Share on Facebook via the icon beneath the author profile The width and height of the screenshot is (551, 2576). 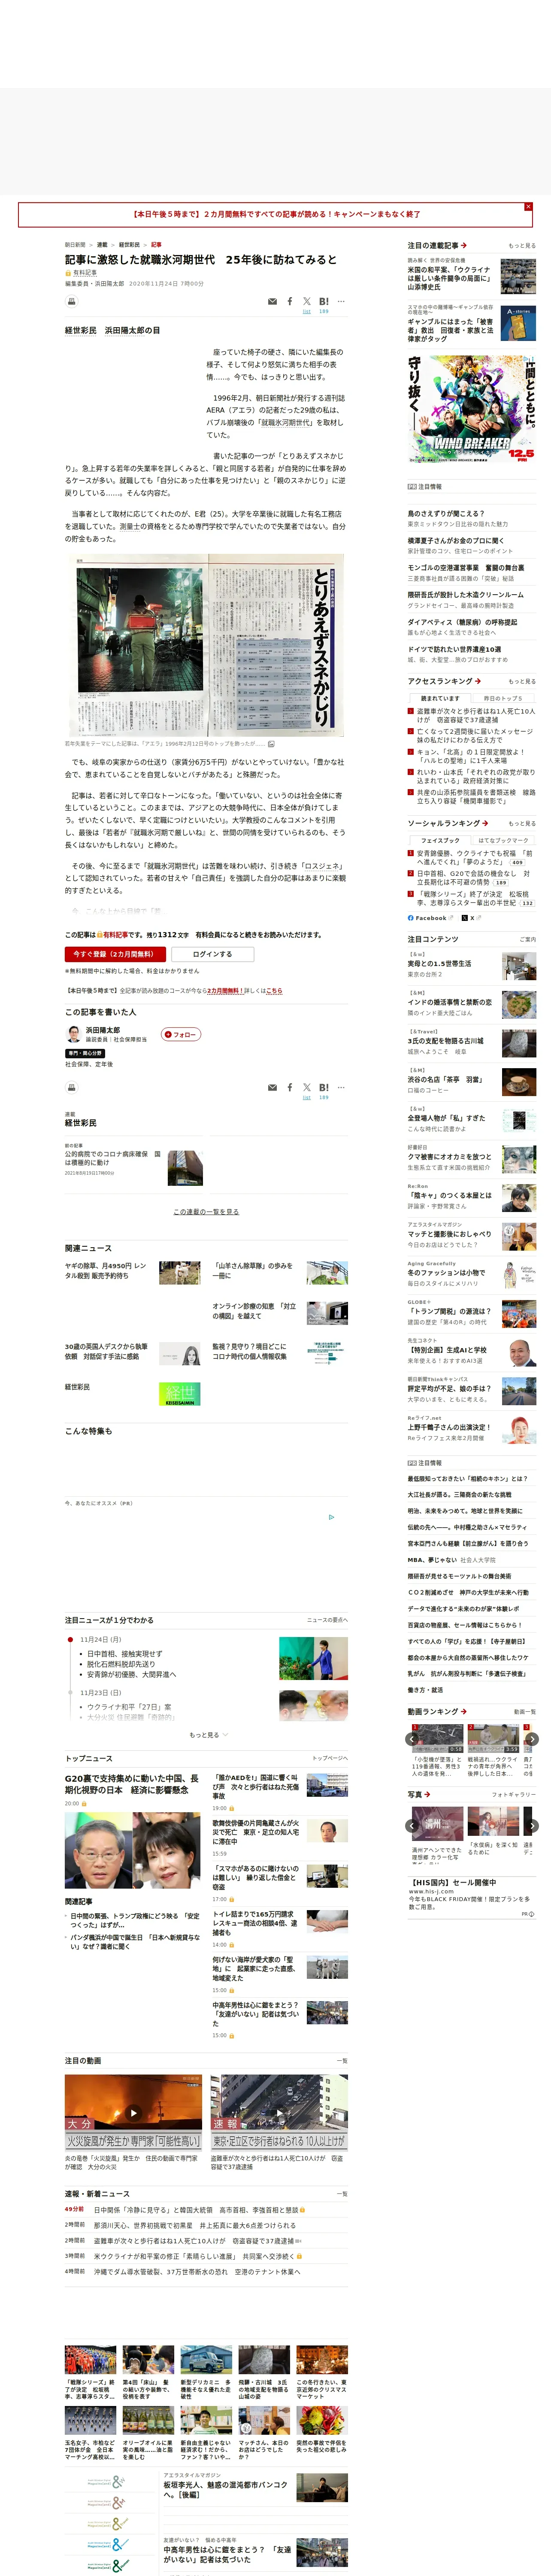pyautogui.click(x=290, y=1087)
